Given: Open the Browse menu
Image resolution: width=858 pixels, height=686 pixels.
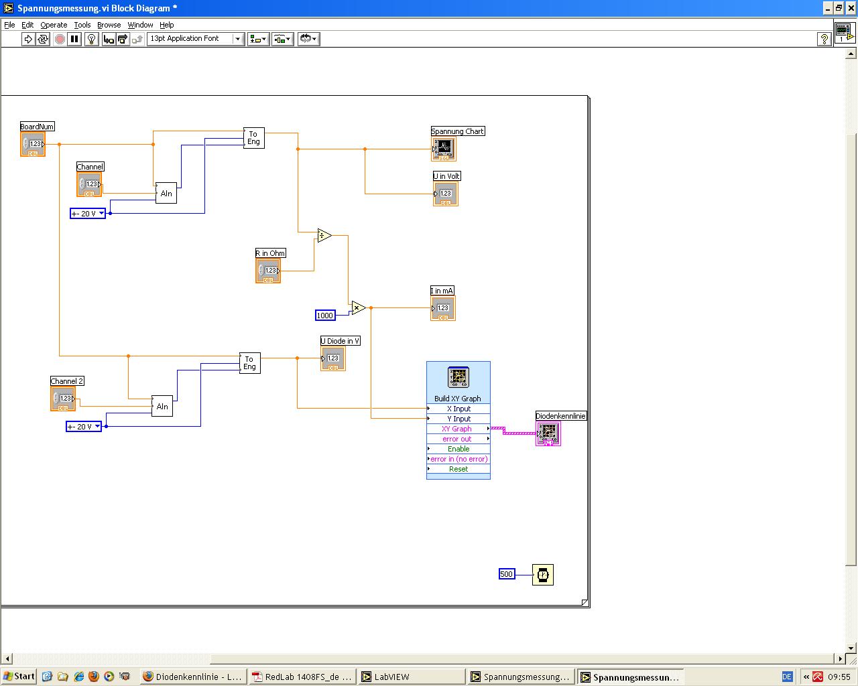Looking at the screenshot, I should click(109, 25).
